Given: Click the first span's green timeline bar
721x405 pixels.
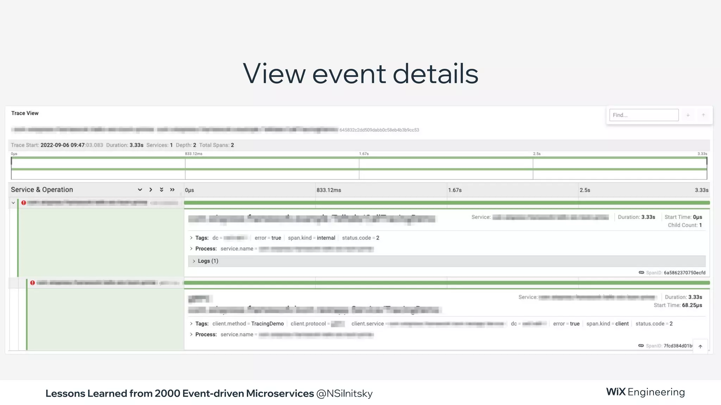Looking at the screenshot, I should click(447, 203).
